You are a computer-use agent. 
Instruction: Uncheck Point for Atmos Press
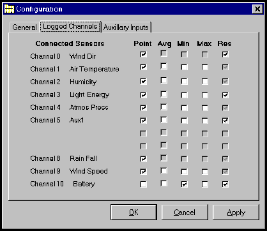(x=144, y=108)
